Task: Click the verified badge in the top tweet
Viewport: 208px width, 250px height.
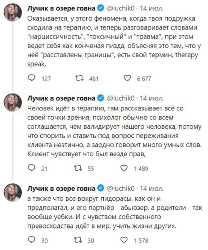Action: [101, 7]
